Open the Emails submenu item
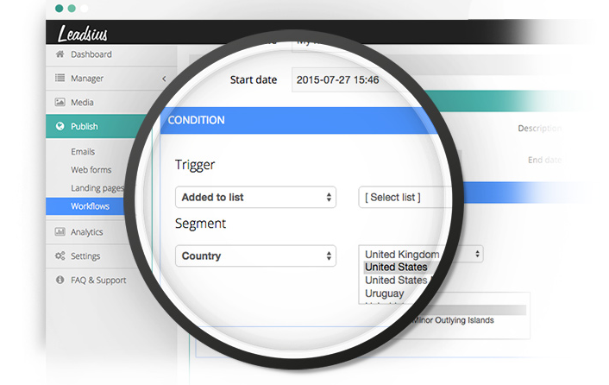Screen dimensions: 609x385 tap(83, 152)
